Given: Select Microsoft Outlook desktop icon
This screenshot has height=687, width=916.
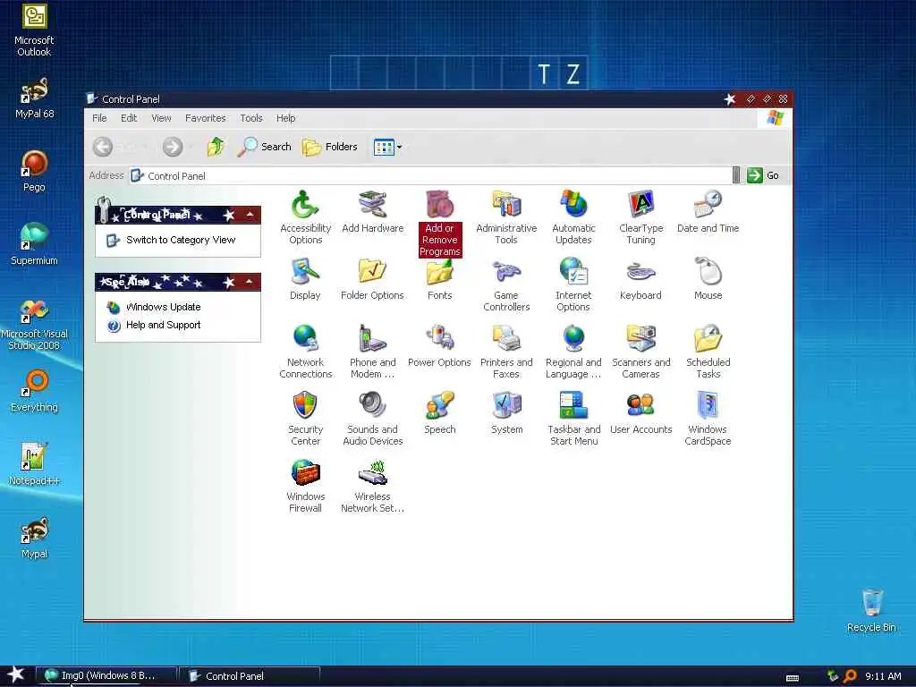Looking at the screenshot, I should (x=34, y=30).
